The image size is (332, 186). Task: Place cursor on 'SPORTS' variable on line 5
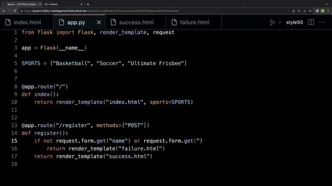click(31, 63)
